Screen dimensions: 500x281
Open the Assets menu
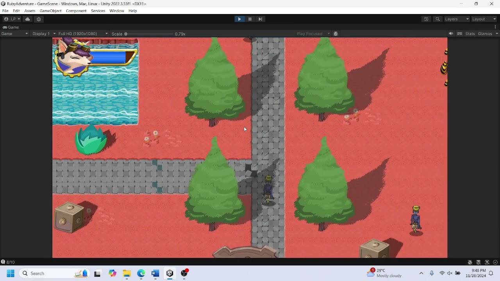point(30,11)
